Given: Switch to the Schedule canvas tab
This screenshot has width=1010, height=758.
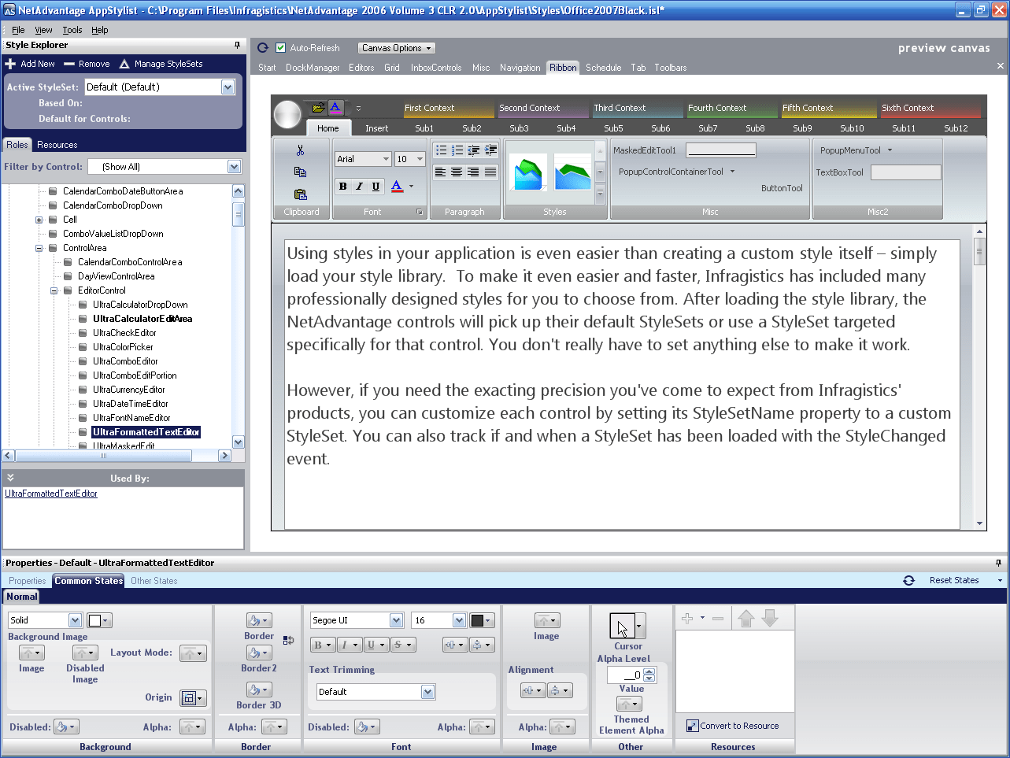Looking at the screenshot, I should [x=603, y=68].
